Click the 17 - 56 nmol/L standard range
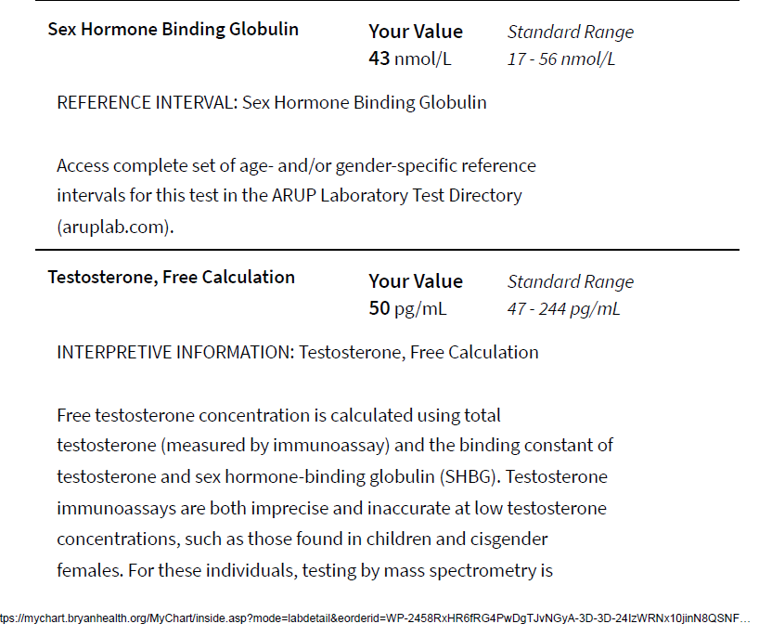This screenshot has width=759, height=637. pyautogui.click(x=561, y=59)
